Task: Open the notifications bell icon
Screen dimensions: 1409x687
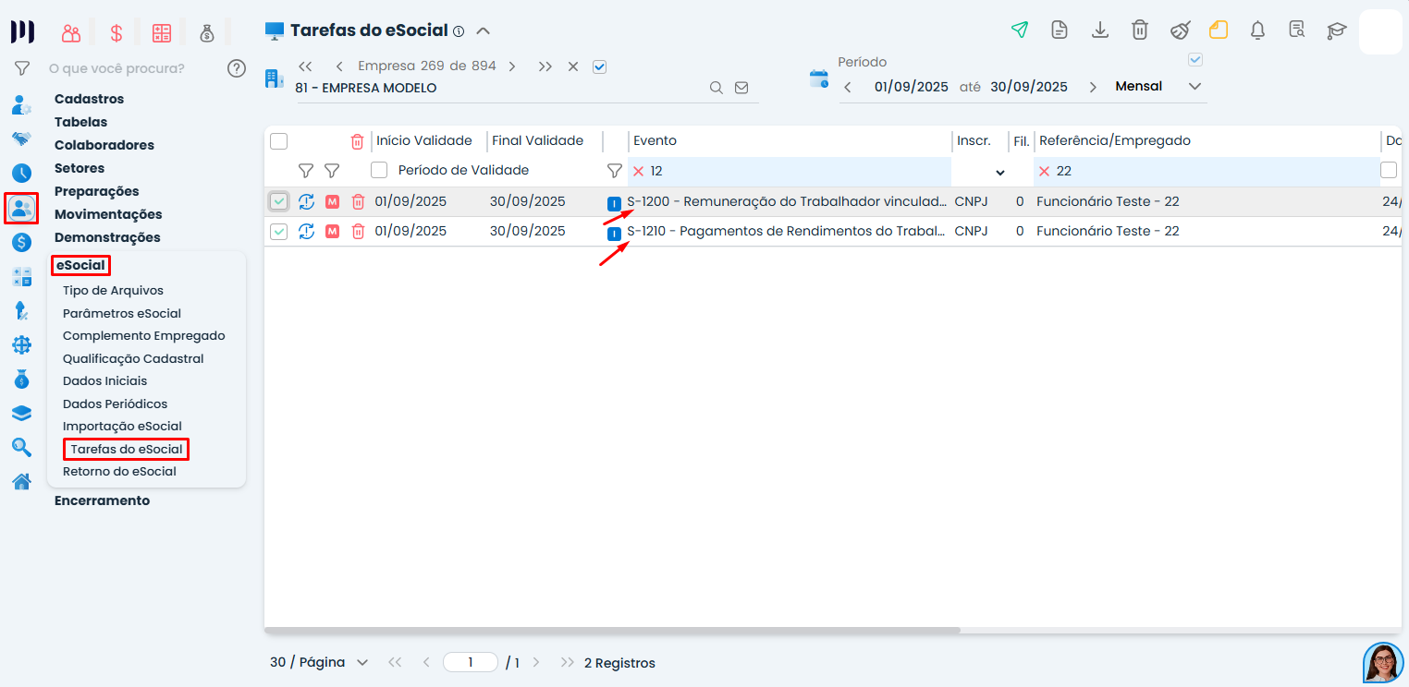Action: [x=1257, y=30]
